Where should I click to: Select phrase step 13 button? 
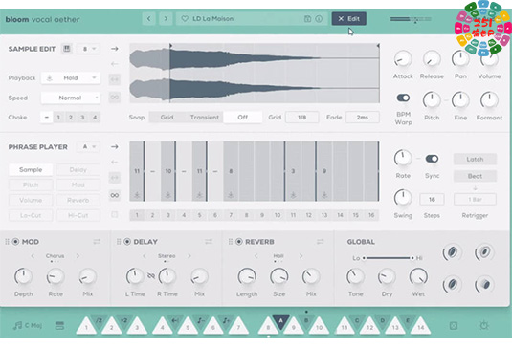click(324, 215)
